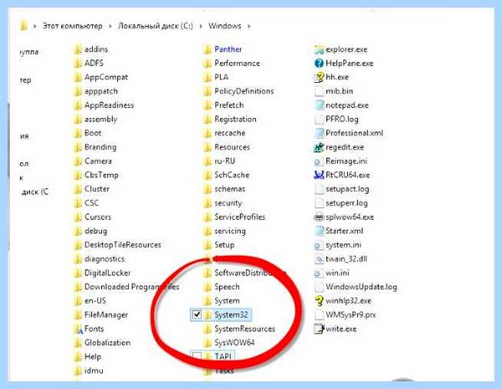
Task: Click the 'AppReadiness' folder name
Action: [x=109, y=105]
